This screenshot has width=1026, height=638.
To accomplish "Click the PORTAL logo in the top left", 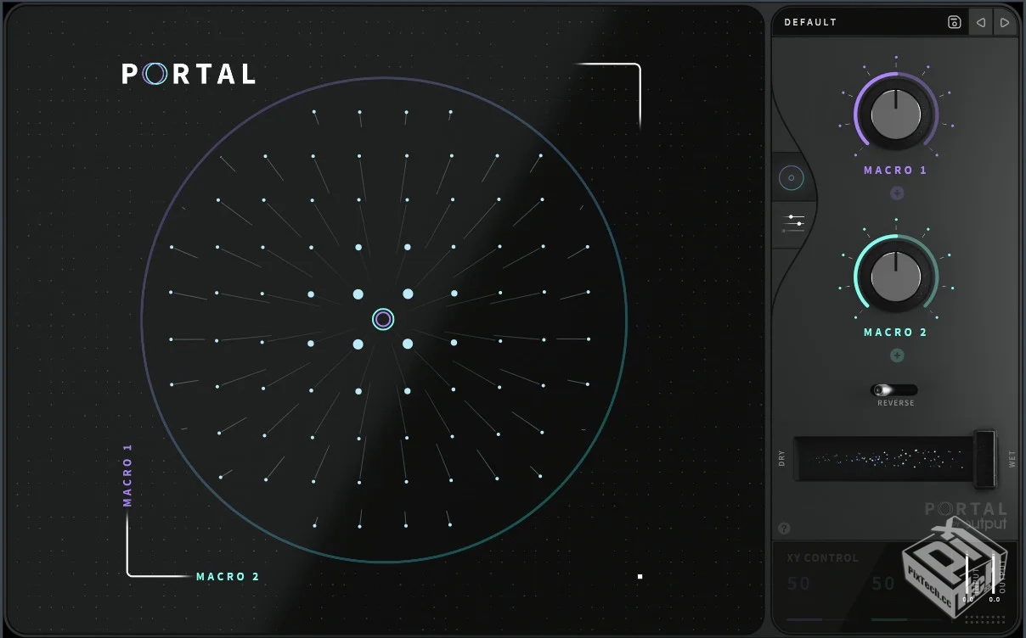I will 189,75.
